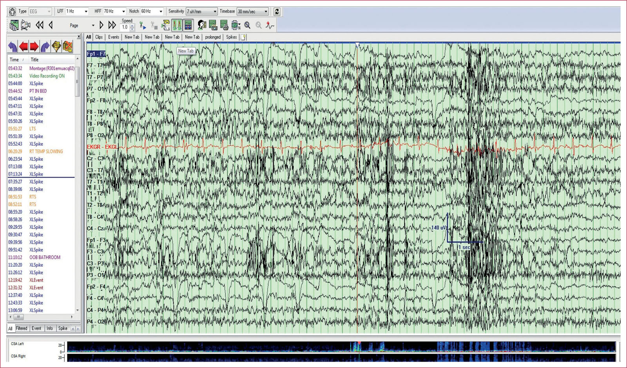Sort by the Title column header
Screen dimensions: 627x368
[51, 60]
